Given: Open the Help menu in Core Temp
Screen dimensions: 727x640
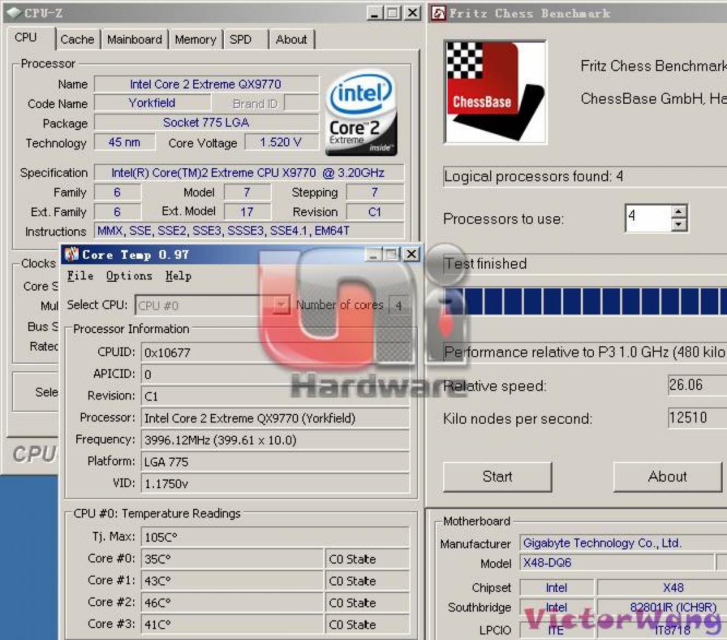Looking at the screenshot, I should point(179,276).
